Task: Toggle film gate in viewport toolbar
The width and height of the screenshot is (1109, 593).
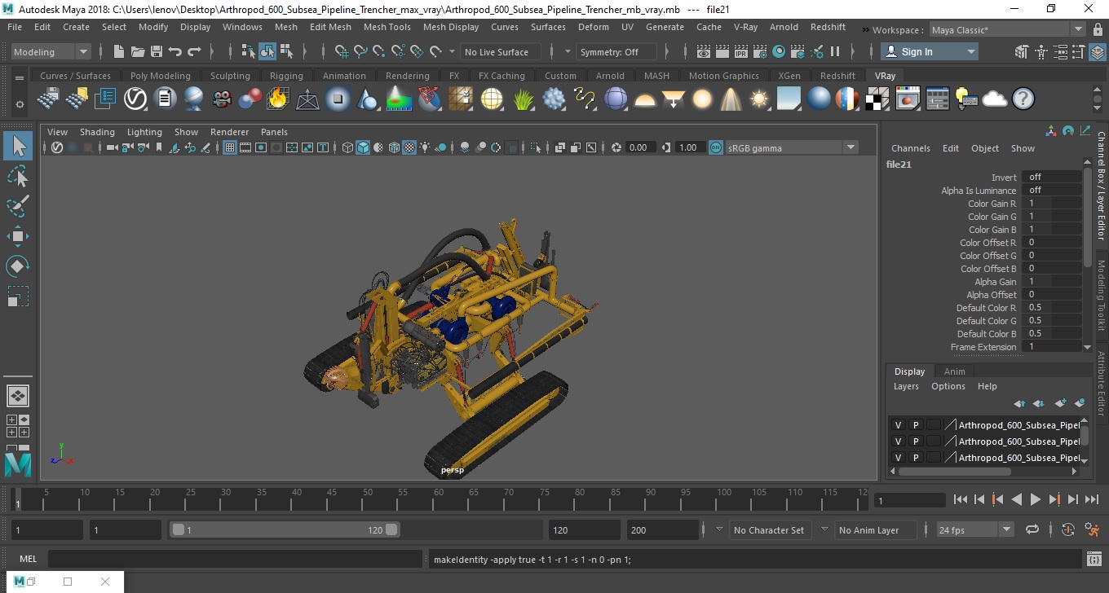Action: coord(245,147)
